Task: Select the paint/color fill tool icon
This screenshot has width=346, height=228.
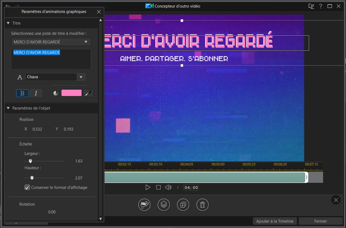Action: (144, 205)
